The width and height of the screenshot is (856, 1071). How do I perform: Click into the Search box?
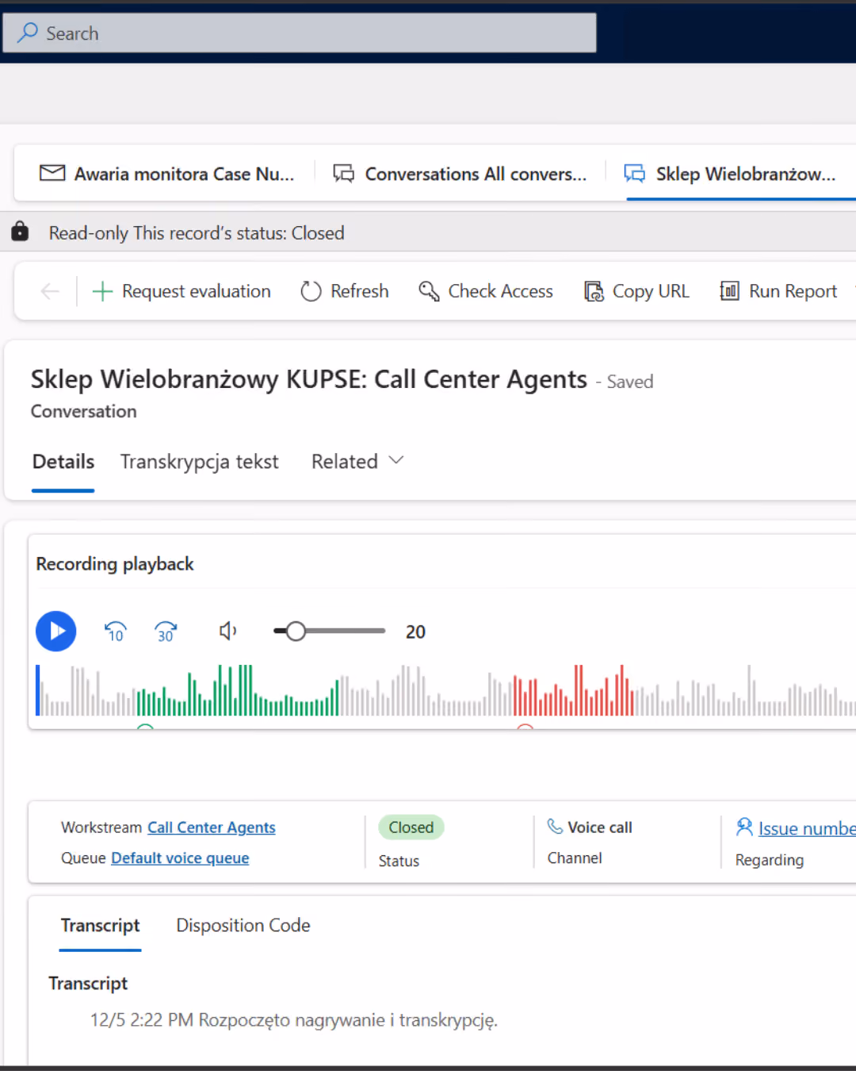click(x=300, y=33)
